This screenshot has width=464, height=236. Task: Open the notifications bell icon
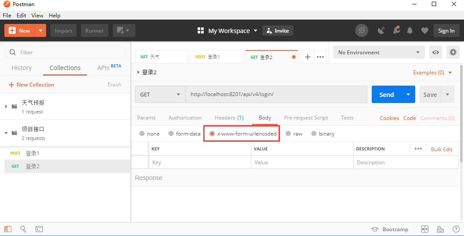(x=410, y=30)
